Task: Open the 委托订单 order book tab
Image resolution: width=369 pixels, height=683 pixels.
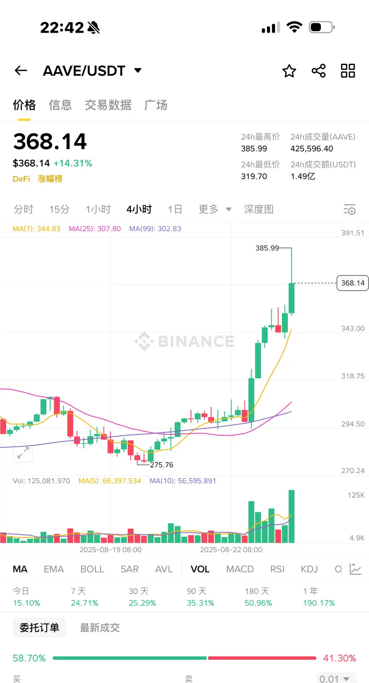Action: point(39,628)
